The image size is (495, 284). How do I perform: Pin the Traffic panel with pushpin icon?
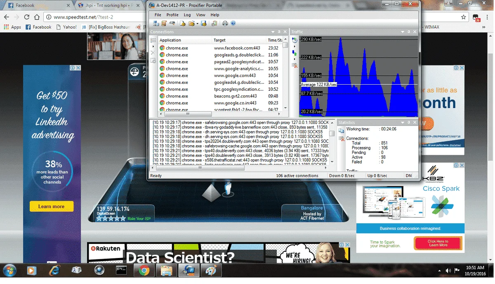tap(409, 32)
